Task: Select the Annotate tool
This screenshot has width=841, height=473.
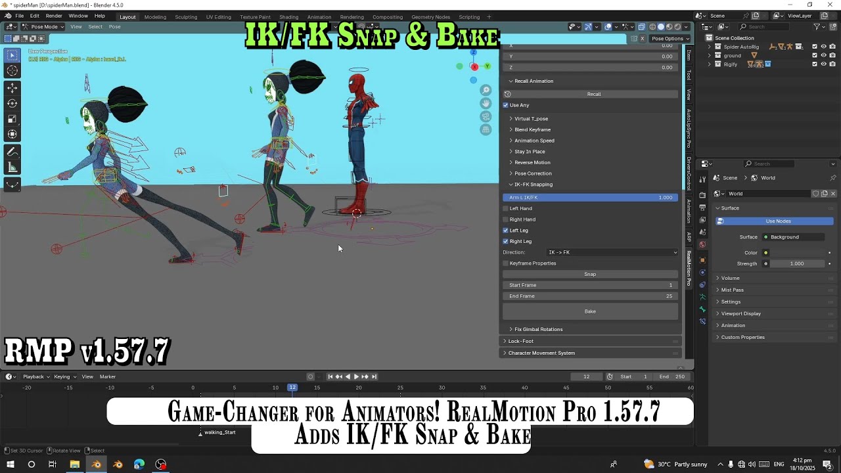Action: click(12, 152)
